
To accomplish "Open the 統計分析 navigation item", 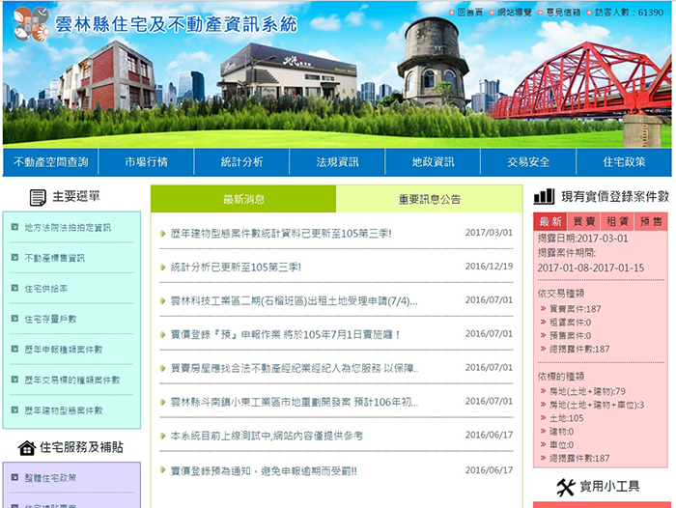I will point(241,162).
